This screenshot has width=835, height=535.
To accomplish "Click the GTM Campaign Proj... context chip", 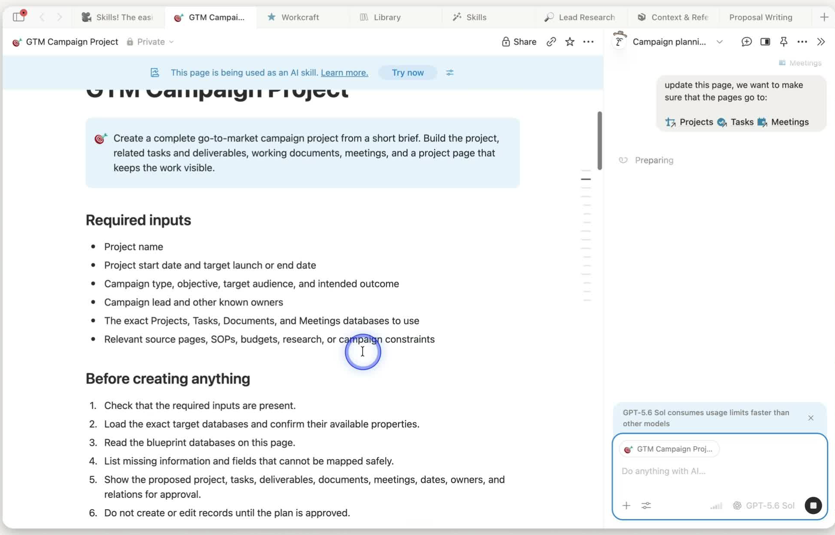I will pos(669,449).
